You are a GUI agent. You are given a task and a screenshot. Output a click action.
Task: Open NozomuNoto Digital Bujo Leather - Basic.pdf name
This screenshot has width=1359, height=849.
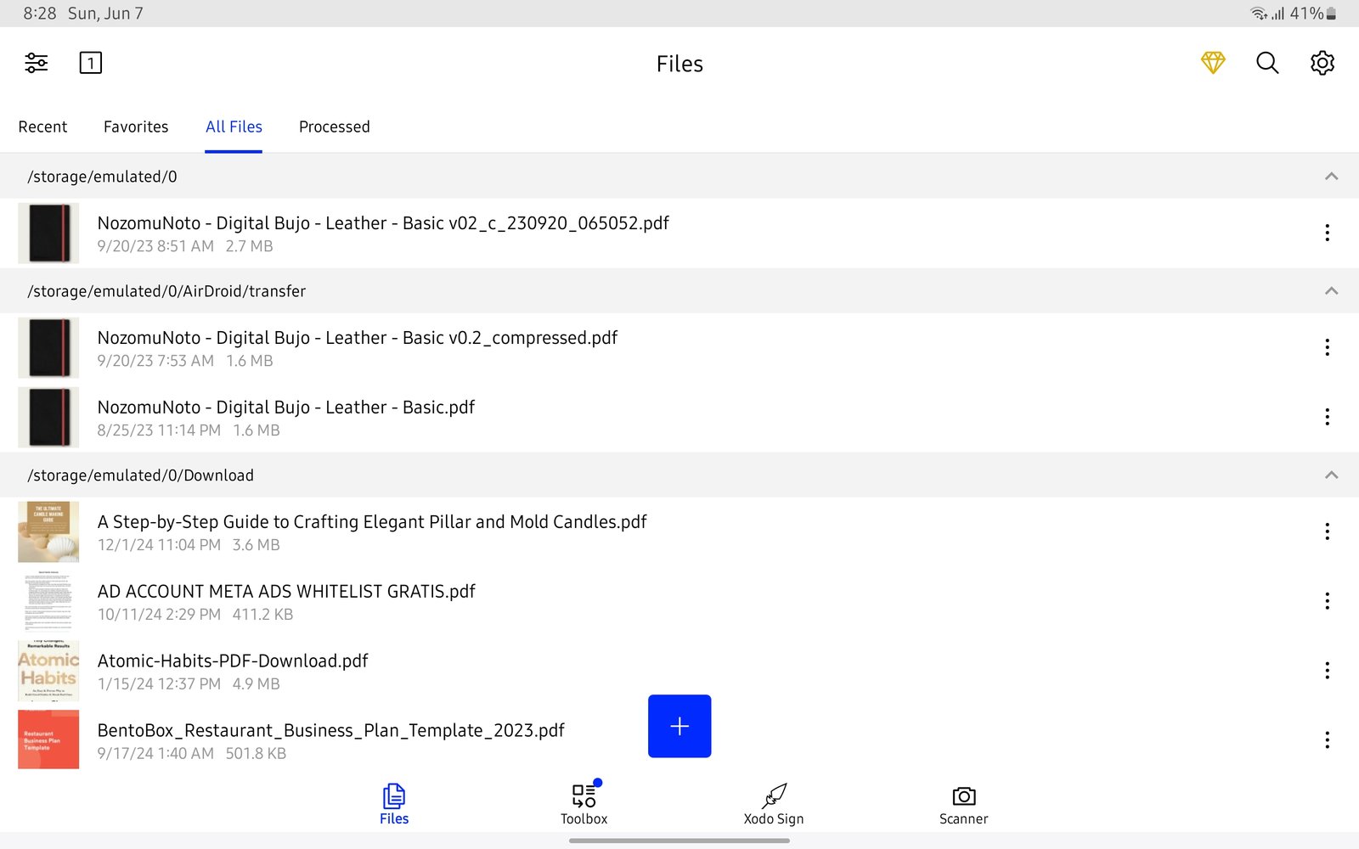286,408
